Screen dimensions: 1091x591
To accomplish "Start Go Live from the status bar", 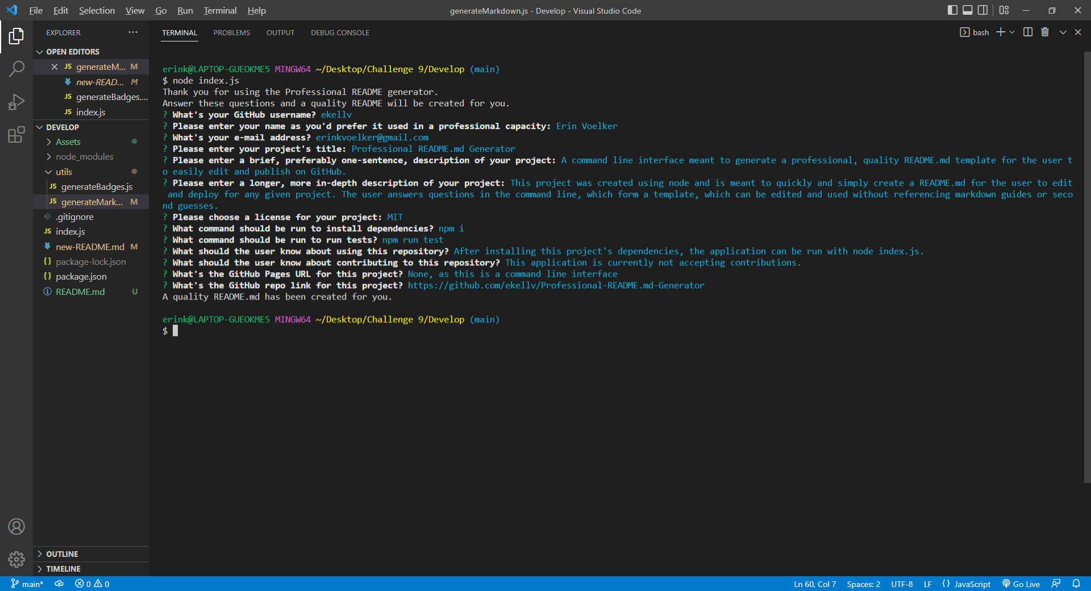I will 1021,584.
